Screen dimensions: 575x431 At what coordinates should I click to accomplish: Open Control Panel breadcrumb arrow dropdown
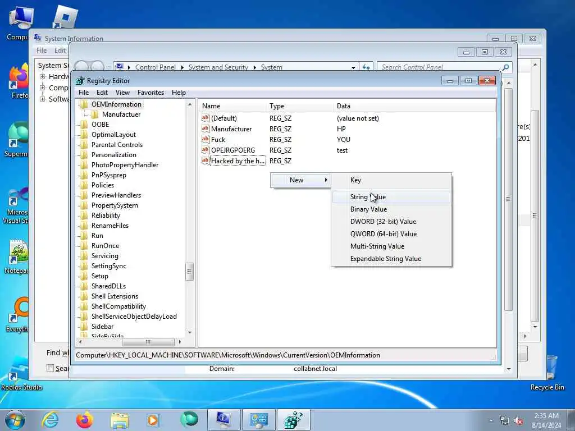182,67
